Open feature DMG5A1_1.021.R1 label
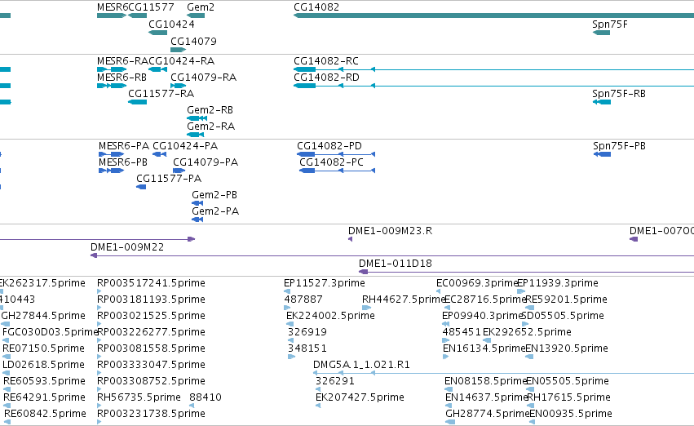This screenshot has height=426, width=694. [361, 365]
